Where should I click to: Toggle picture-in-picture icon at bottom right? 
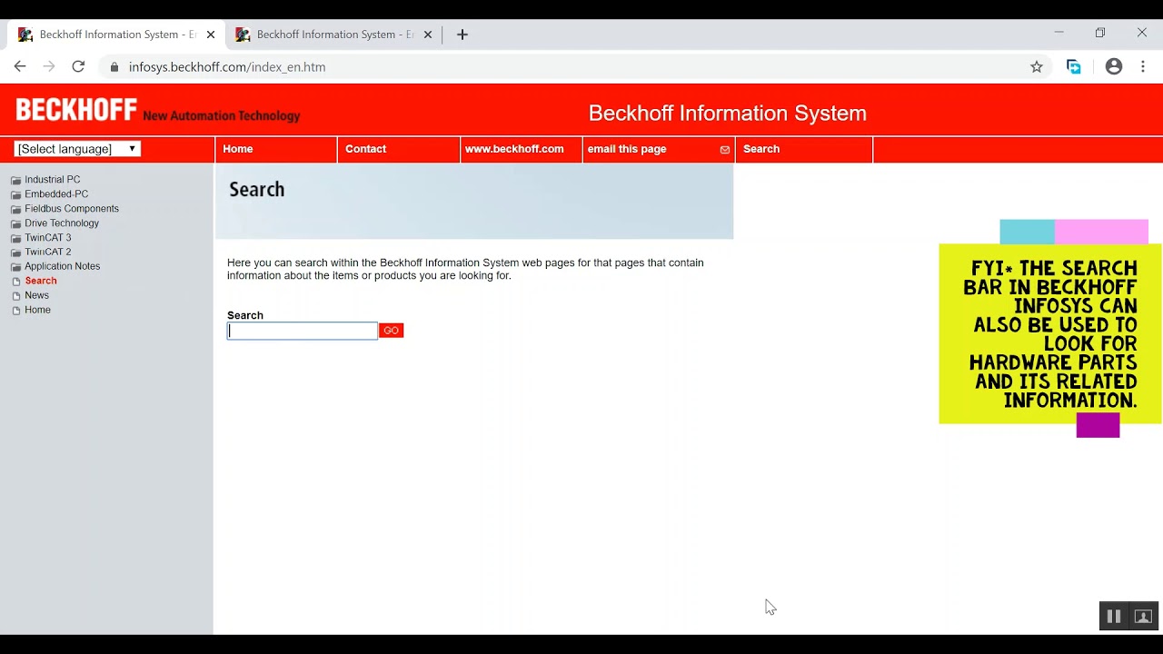click(x=1144, y=617)
